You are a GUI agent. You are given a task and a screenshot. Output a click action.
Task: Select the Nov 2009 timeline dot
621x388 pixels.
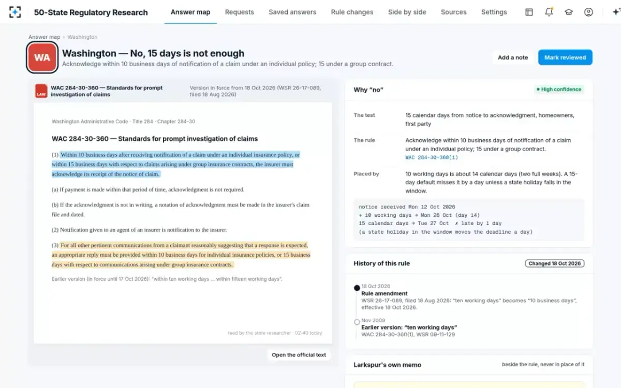click(357, 322)
